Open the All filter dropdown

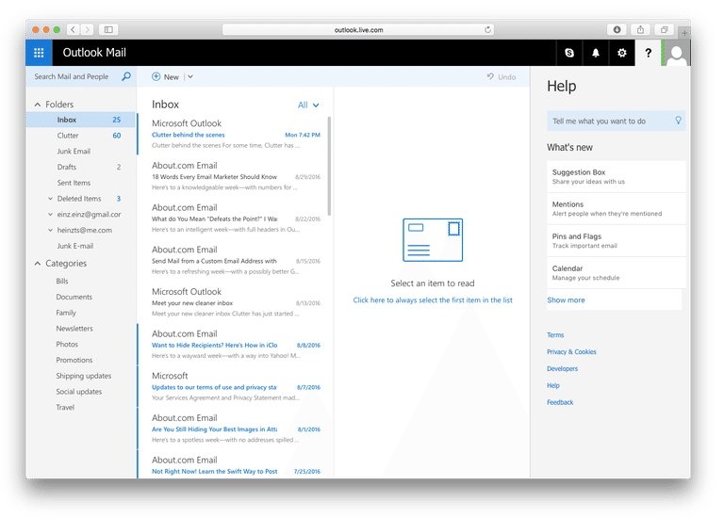pos(308,105)
